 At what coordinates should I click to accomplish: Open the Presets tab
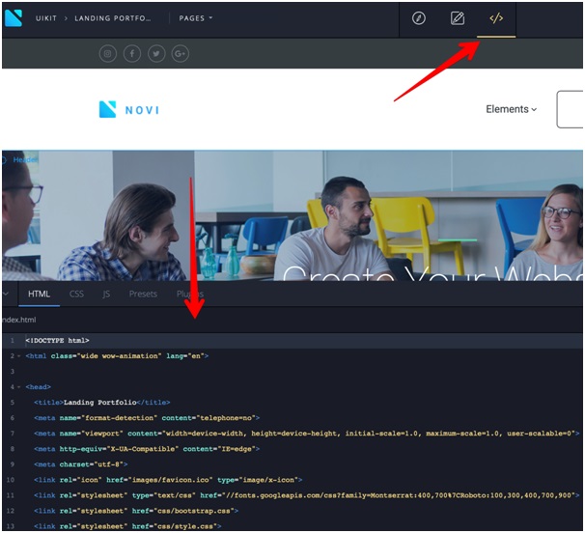tap(143, 295)
